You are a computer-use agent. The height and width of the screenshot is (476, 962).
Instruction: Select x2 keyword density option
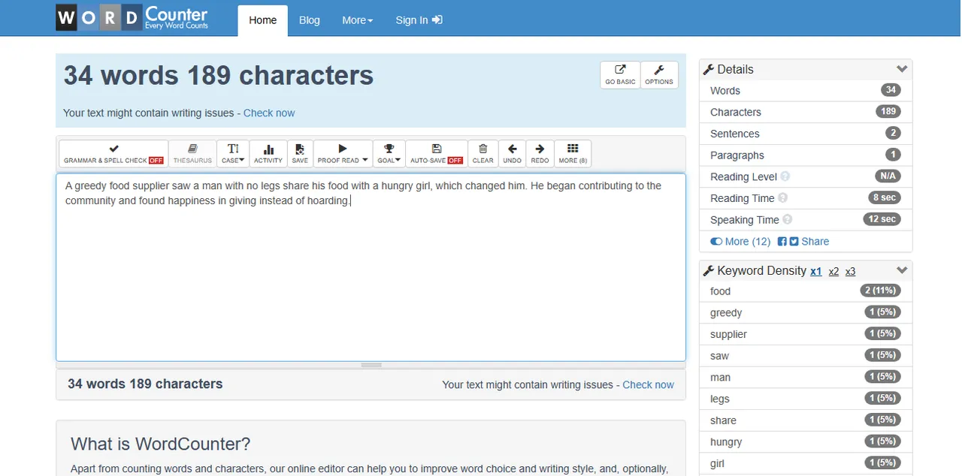pos(833,272)
